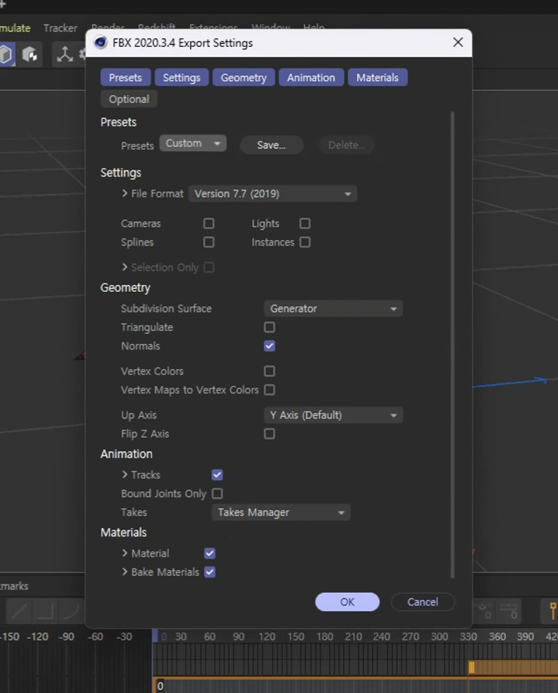Click the playhead at frame 0
Viewport: 558px width, 693px height.
[155, 636]
